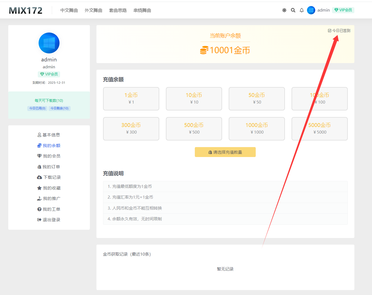Image resolution: width=372 pixels, height=295 pixels.
Task: Open 下载记录 in the sidebar
Action: point(49,177)
